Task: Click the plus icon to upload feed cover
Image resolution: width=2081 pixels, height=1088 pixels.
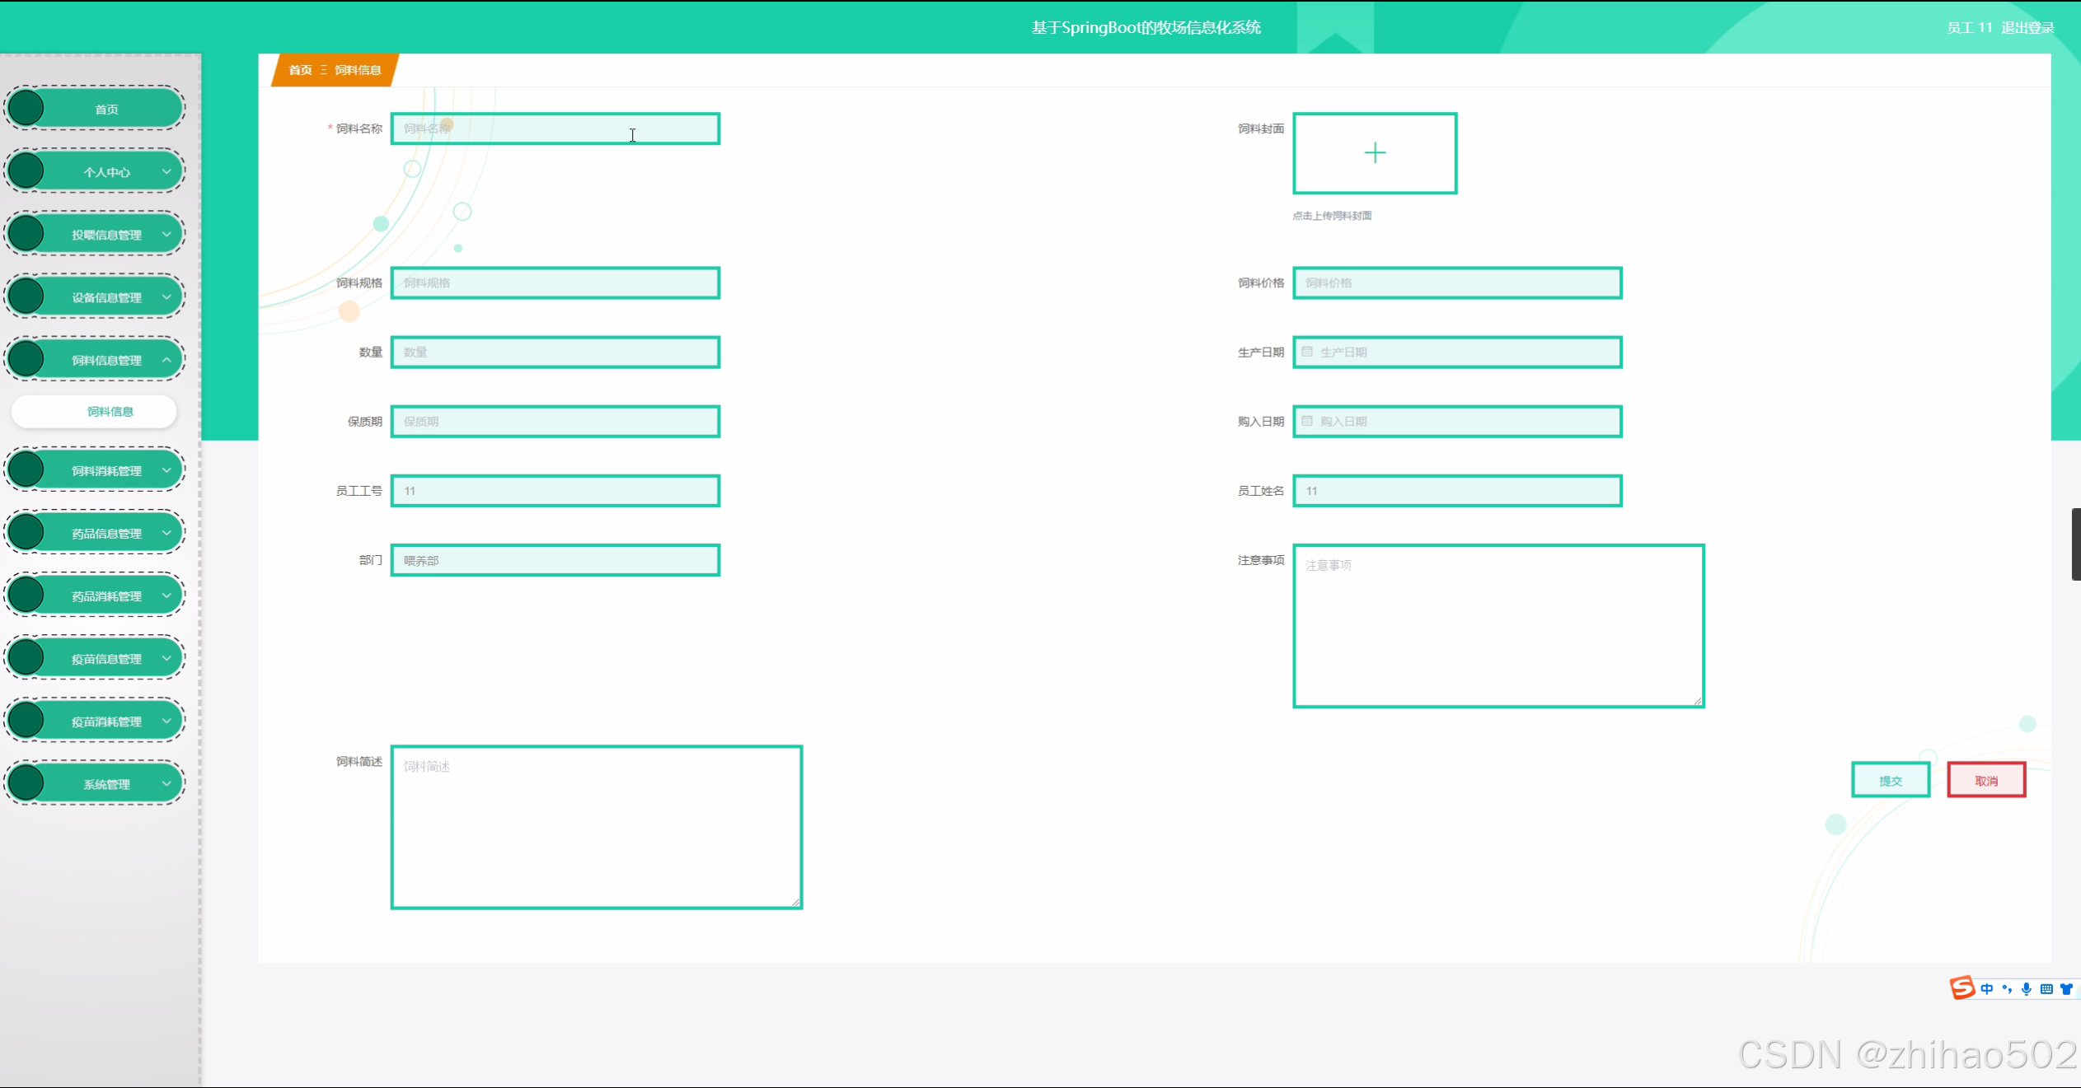Action: (x=1375, y=153)
